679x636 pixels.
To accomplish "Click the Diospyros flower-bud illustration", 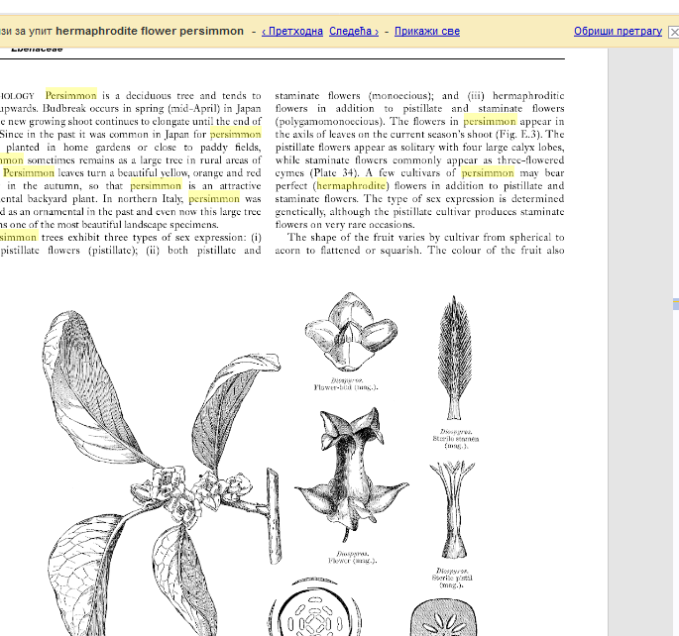I will (351, 332).
